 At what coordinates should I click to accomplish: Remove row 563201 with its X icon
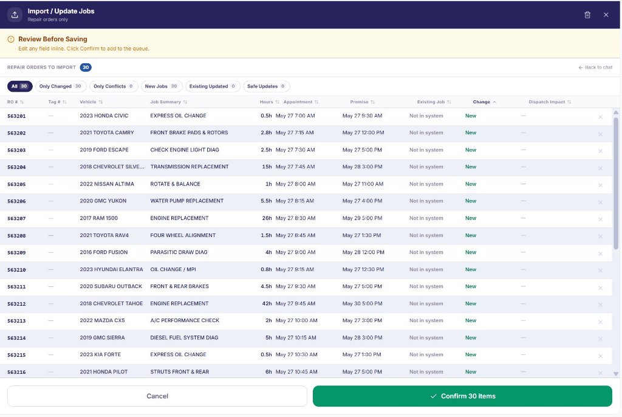[600, 117]
